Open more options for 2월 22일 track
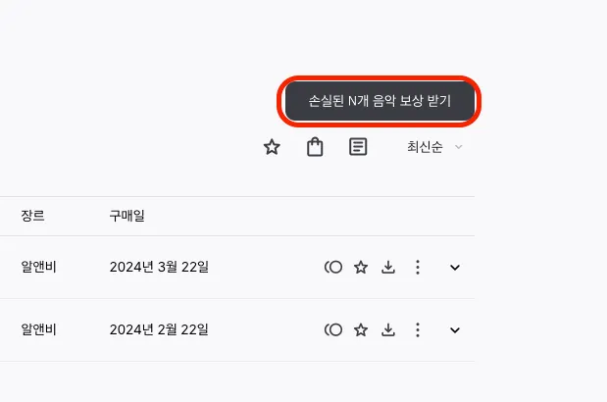607x402 pixels. click(418, 330)
